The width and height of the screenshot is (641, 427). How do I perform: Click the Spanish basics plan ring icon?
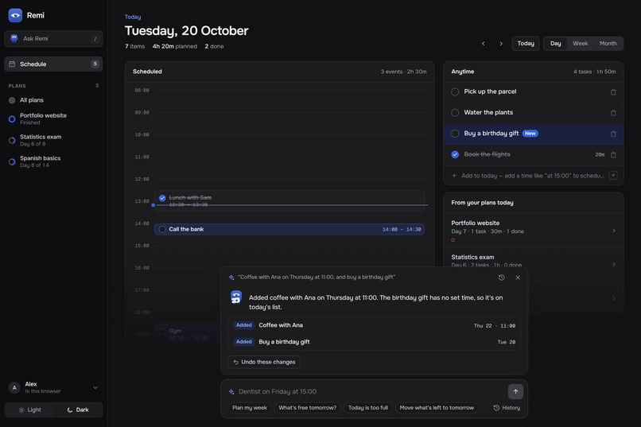(12, 161)
